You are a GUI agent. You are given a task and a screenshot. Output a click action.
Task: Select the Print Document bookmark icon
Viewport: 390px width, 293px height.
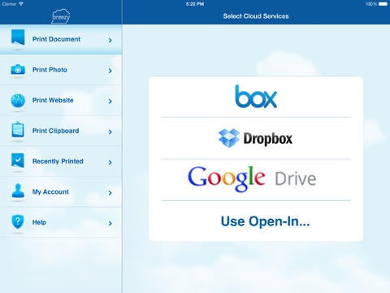pyautogui.click(x=18, y=37)
